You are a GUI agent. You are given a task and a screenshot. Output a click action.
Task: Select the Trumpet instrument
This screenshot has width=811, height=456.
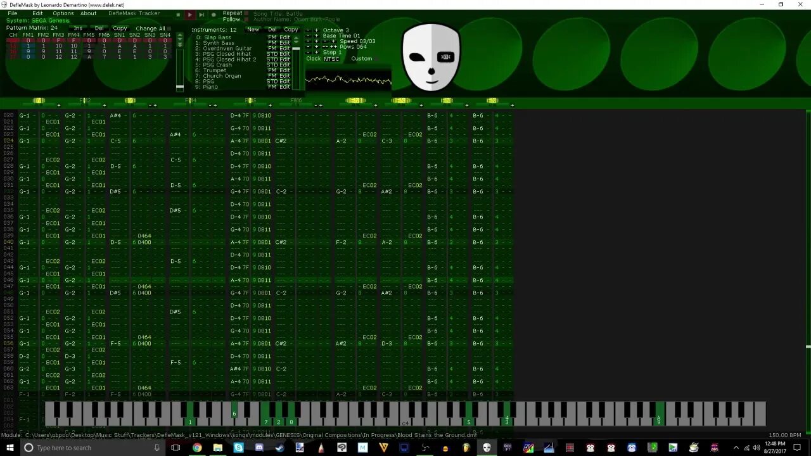coord(214,70)
